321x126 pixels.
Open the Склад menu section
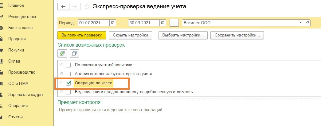click(14, 61)
